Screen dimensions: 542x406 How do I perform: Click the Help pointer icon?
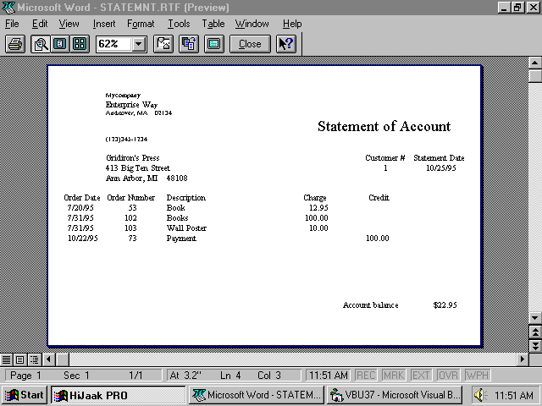tap(286, 43)
